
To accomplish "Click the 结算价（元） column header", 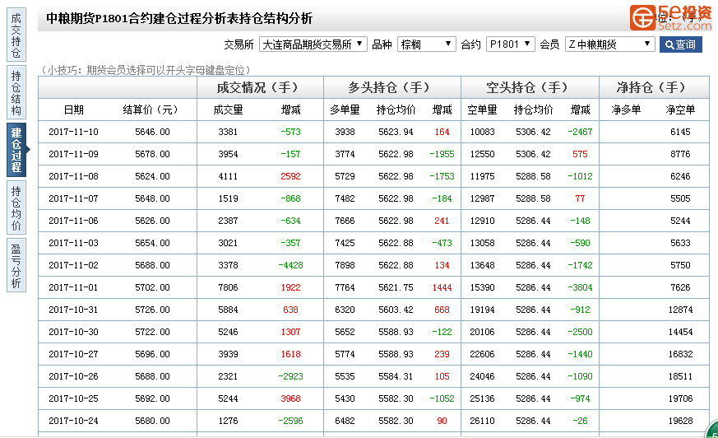I will (151, 110).
